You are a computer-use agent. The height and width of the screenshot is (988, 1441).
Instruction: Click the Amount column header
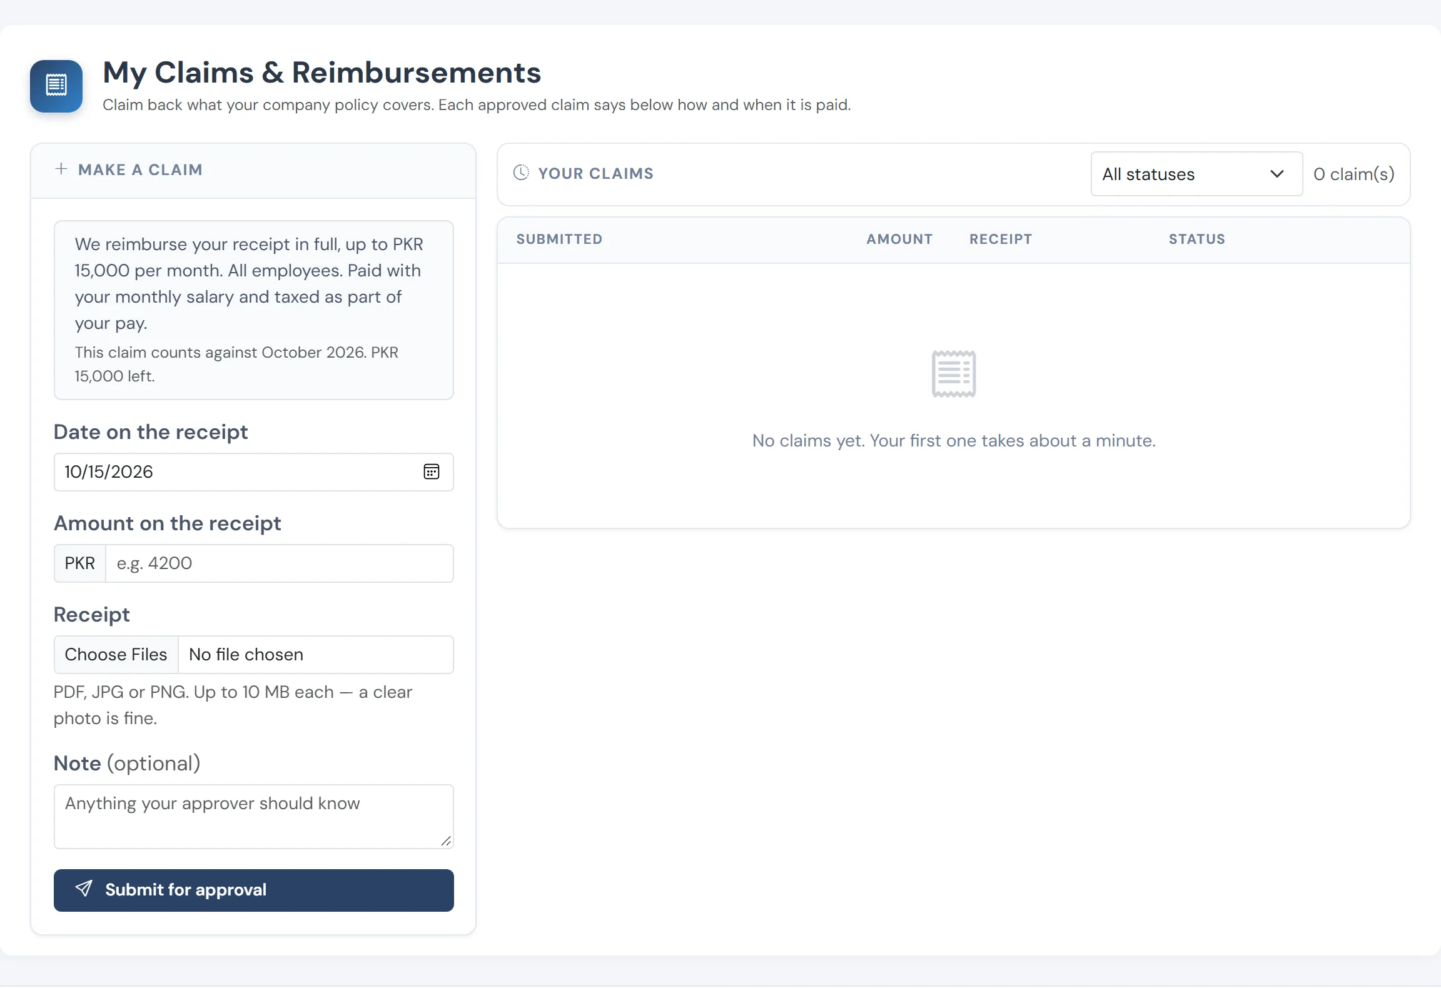click(x=899, y=239)
